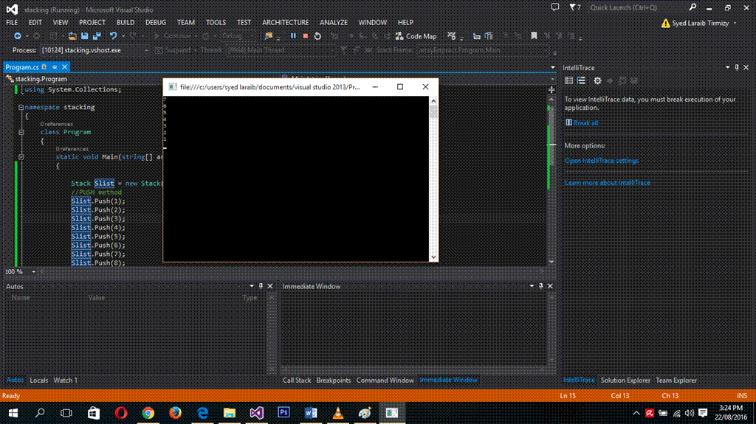Open IntelliTrace settings gear icon
The height and width of the screenshot is (424, 756).
597,80
